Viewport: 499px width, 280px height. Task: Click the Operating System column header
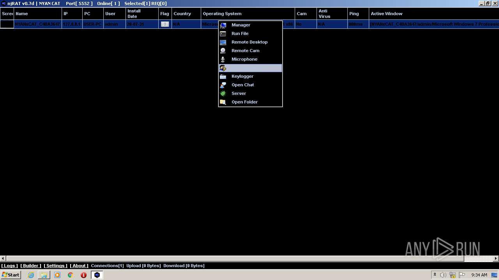point(248,14)
